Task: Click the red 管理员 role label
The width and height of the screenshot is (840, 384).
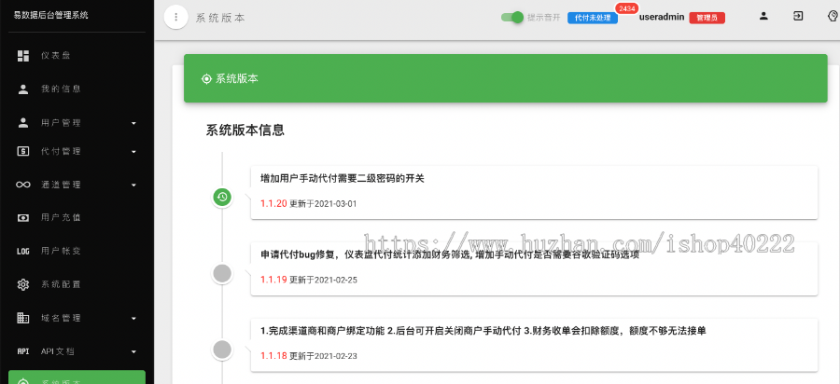Action: click(x=707, y=18)
